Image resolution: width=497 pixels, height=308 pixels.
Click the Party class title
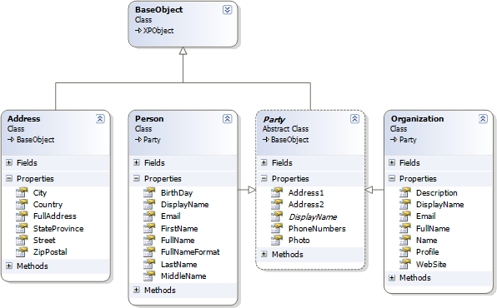point(274,119)
